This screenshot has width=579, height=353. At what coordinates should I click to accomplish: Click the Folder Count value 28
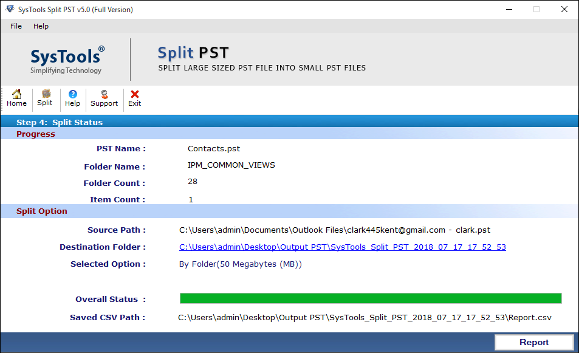pyautogui.click(x=193, y=181)
